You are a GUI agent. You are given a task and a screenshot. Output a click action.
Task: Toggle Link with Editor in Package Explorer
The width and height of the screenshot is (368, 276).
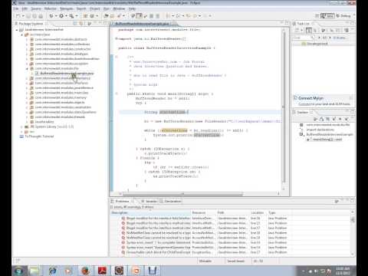[x=82, y=24]
